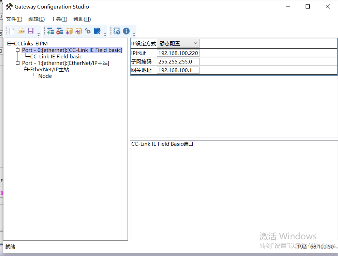The image size is (338, 256).
Task: Open the 帮助(H) menu
Action: click(82, 19)
